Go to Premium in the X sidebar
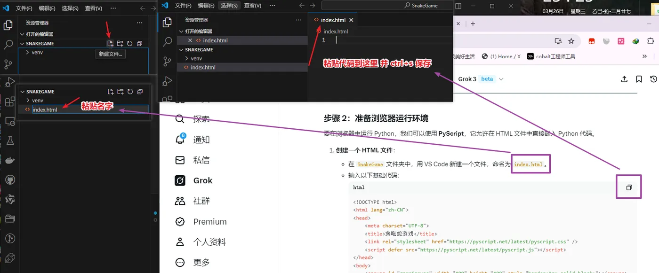 tap(201, 221)
